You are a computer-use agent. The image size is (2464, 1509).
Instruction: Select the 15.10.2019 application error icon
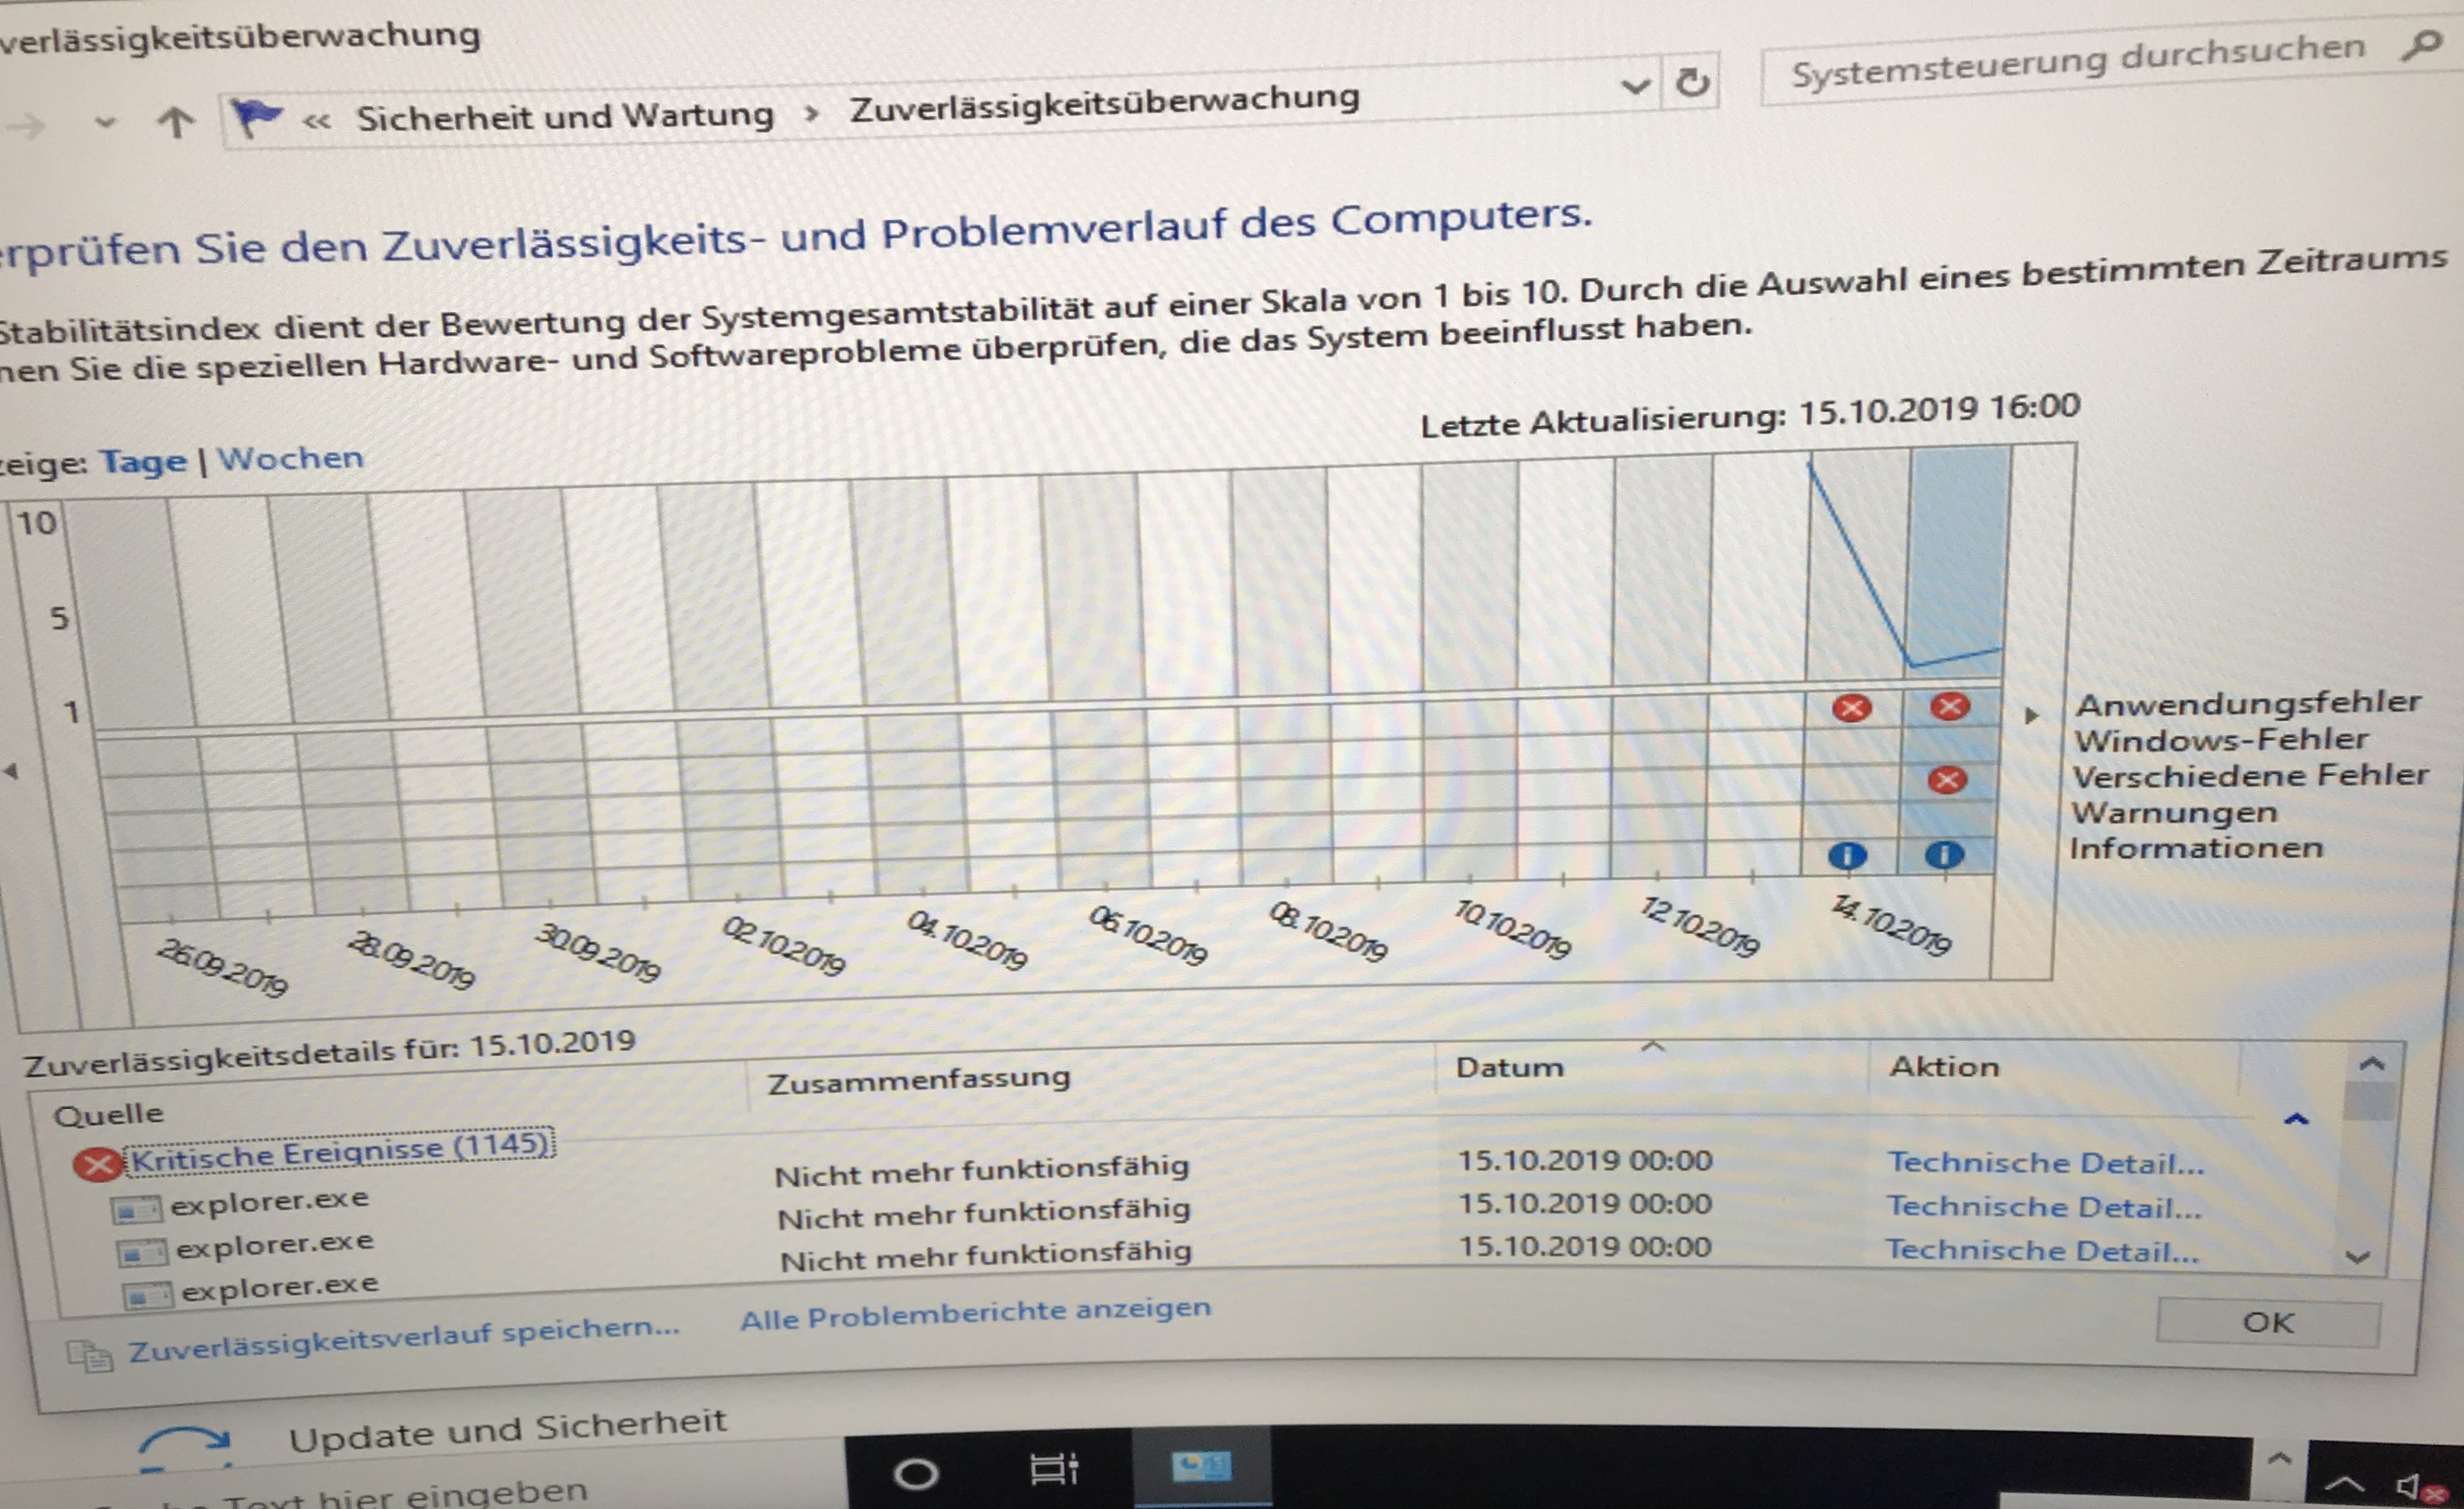1949,707
